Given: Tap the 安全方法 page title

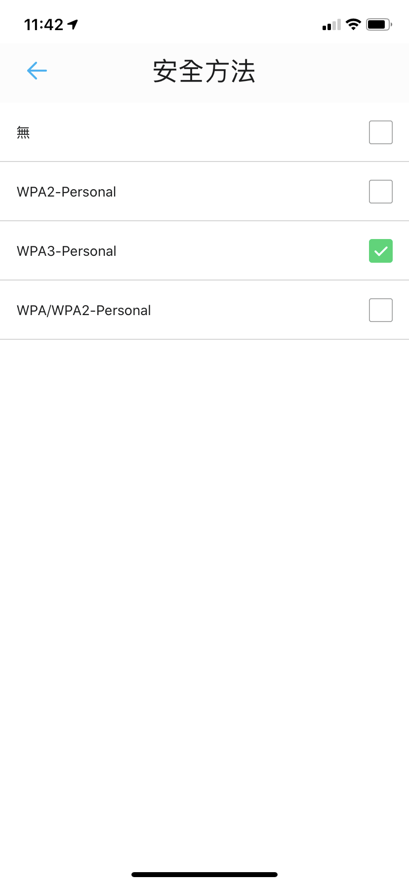Looking at the screenshot, I should point(204,72).
